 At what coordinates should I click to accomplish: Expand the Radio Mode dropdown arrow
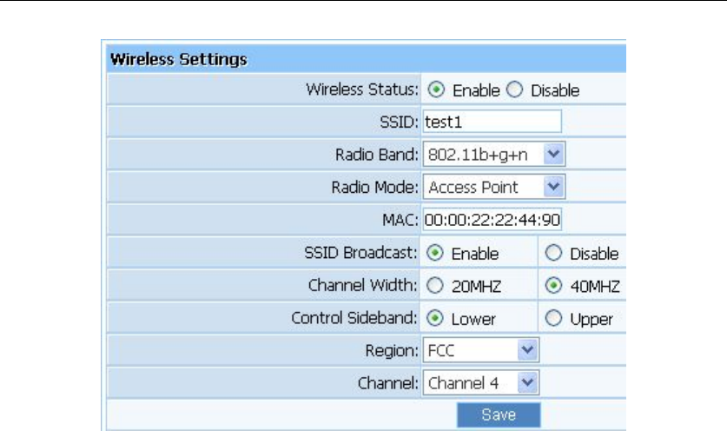[x=553, y=187]
